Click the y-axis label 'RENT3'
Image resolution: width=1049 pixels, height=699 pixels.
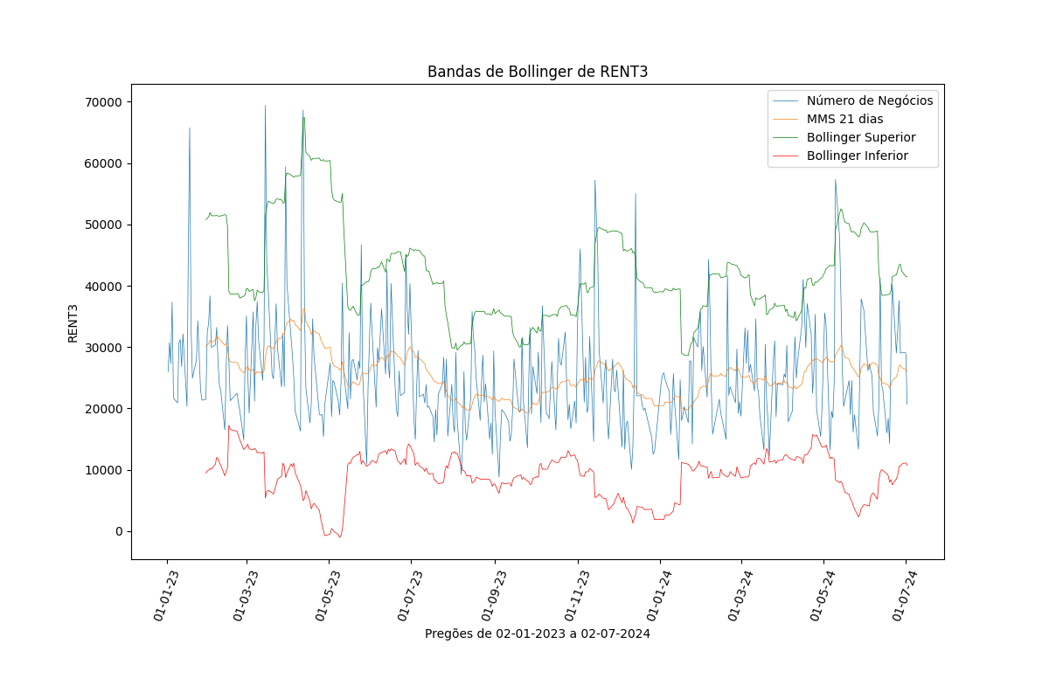73,322
